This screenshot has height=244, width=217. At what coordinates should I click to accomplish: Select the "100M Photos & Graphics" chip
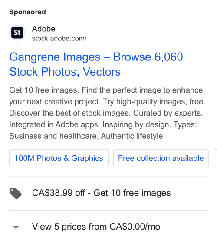(x=59, y=158)
